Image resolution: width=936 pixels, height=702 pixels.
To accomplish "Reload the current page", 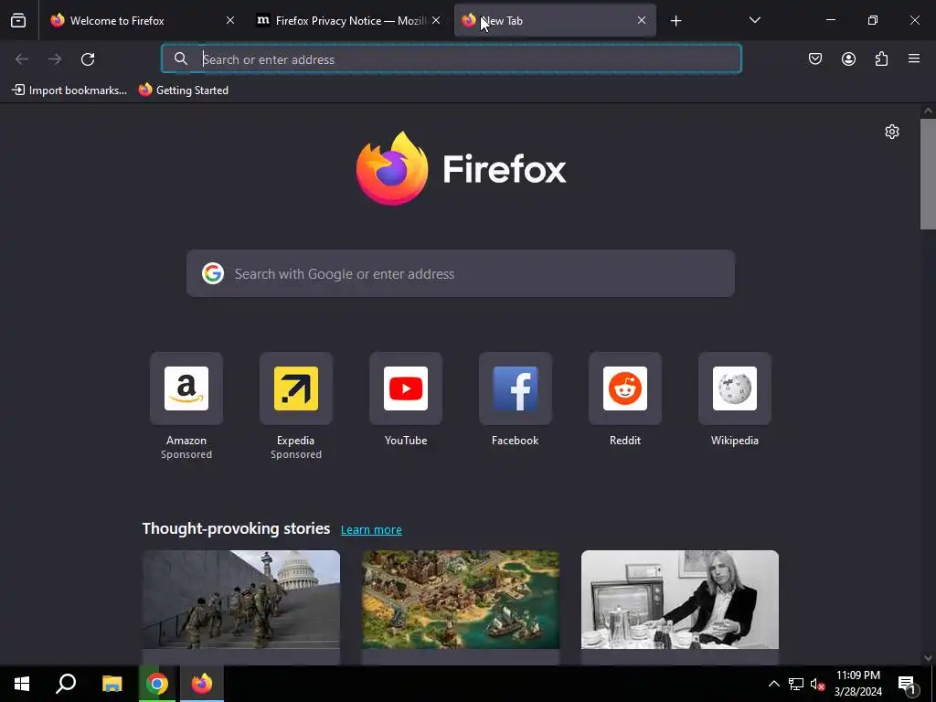I will (x=88, y=59).
